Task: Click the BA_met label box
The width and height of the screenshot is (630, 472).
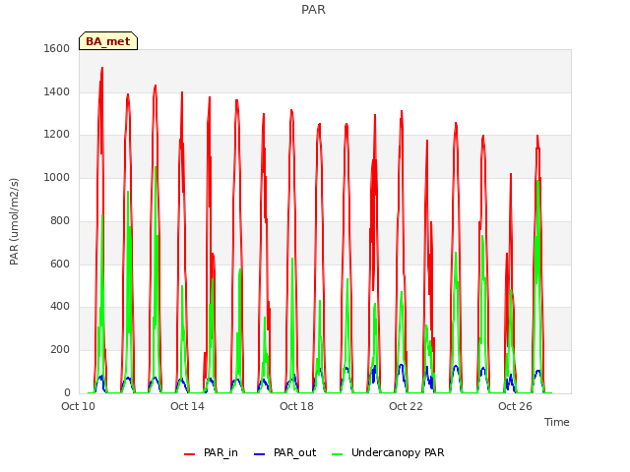Action: click(108, 41)
